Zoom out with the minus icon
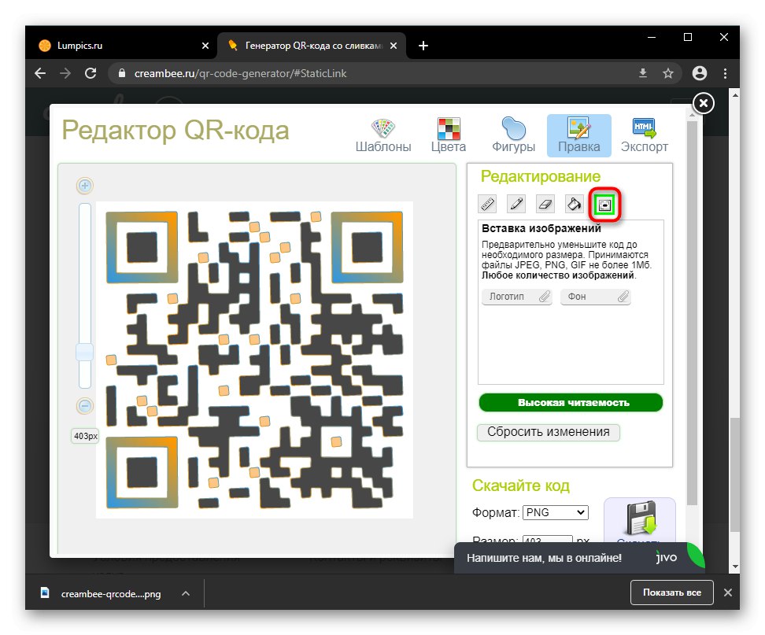This screenshot has height=635, width=765. 85,406
